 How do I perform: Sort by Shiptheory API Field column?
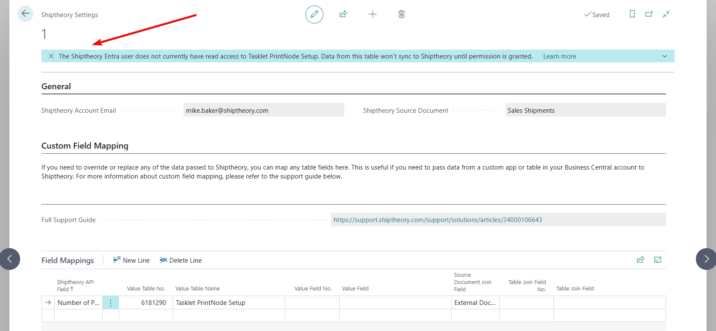(x=75, y=286)
